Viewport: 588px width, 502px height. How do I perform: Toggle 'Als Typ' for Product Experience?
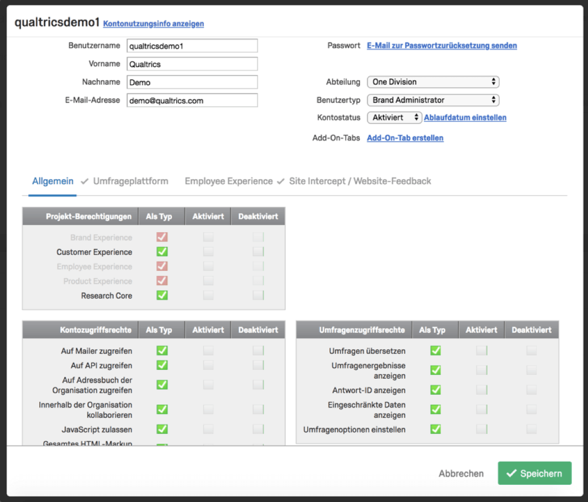162,281
